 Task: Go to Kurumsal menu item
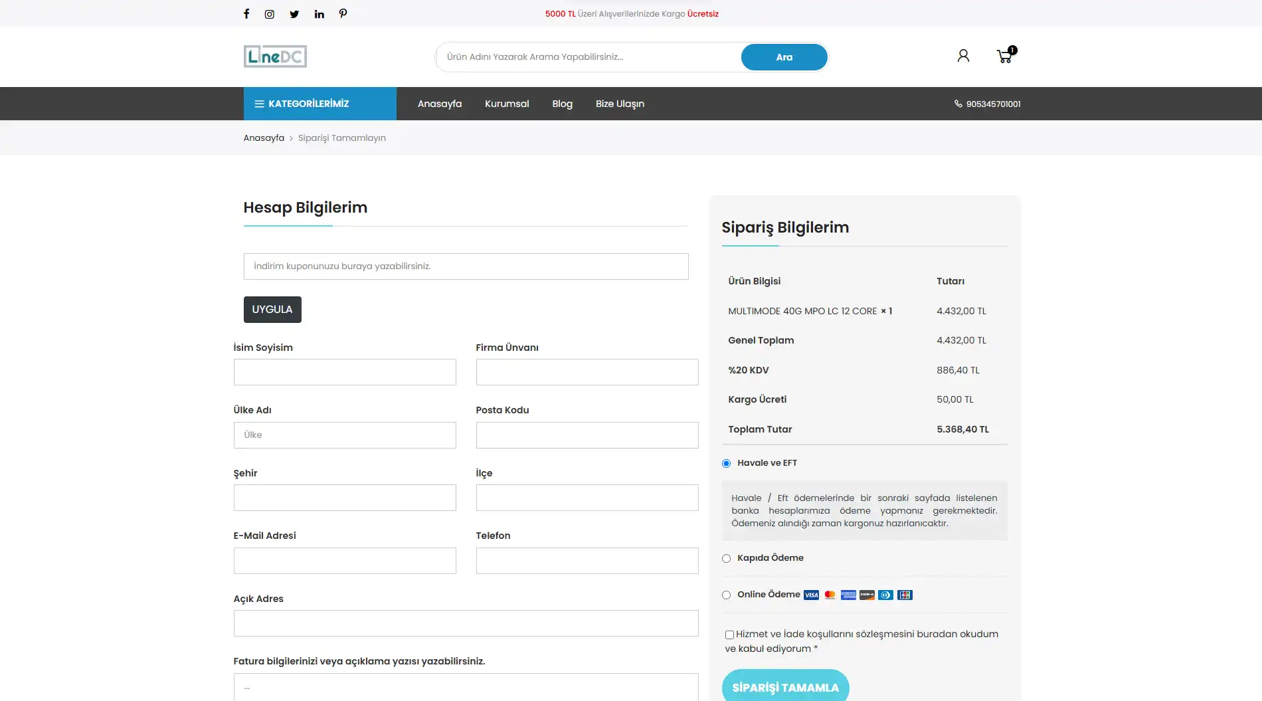[507, 104]
